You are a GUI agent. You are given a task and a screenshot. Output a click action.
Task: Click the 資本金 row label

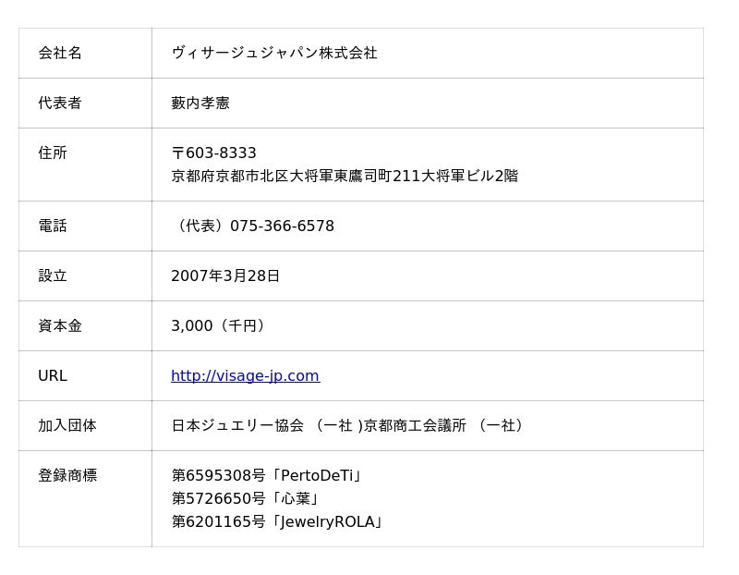(60, 326)
